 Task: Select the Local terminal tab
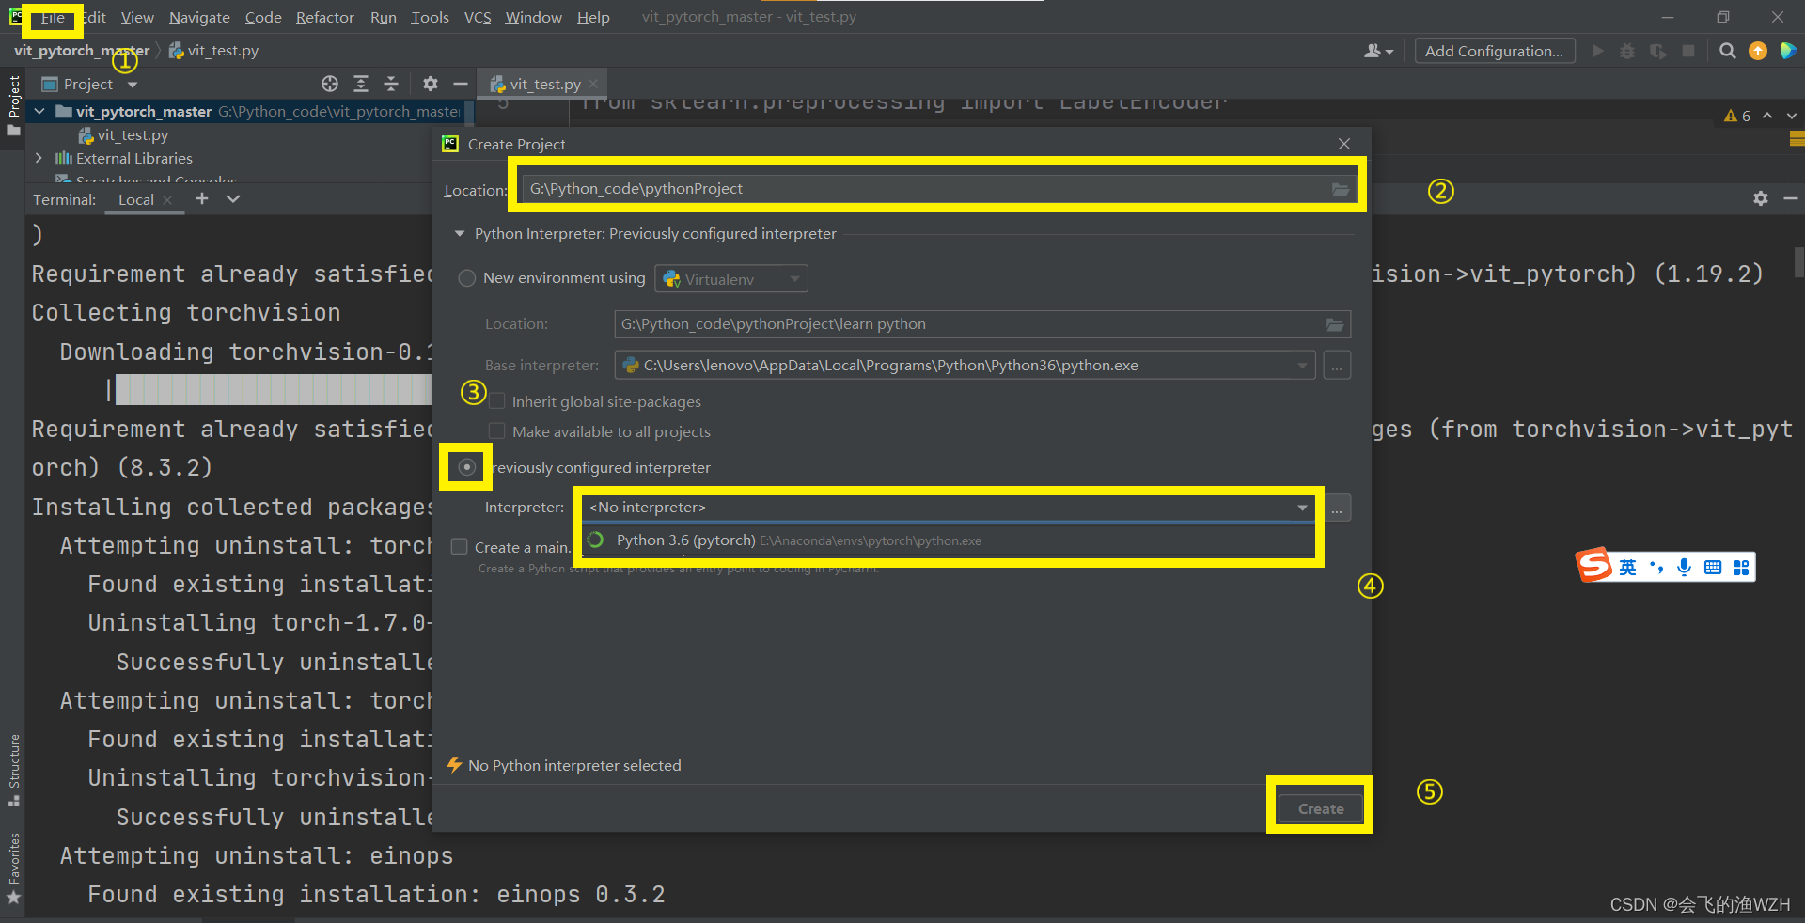[x=135, y=200]
